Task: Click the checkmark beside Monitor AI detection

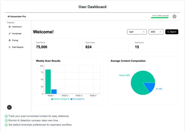Action: click(x=6, y=120)
